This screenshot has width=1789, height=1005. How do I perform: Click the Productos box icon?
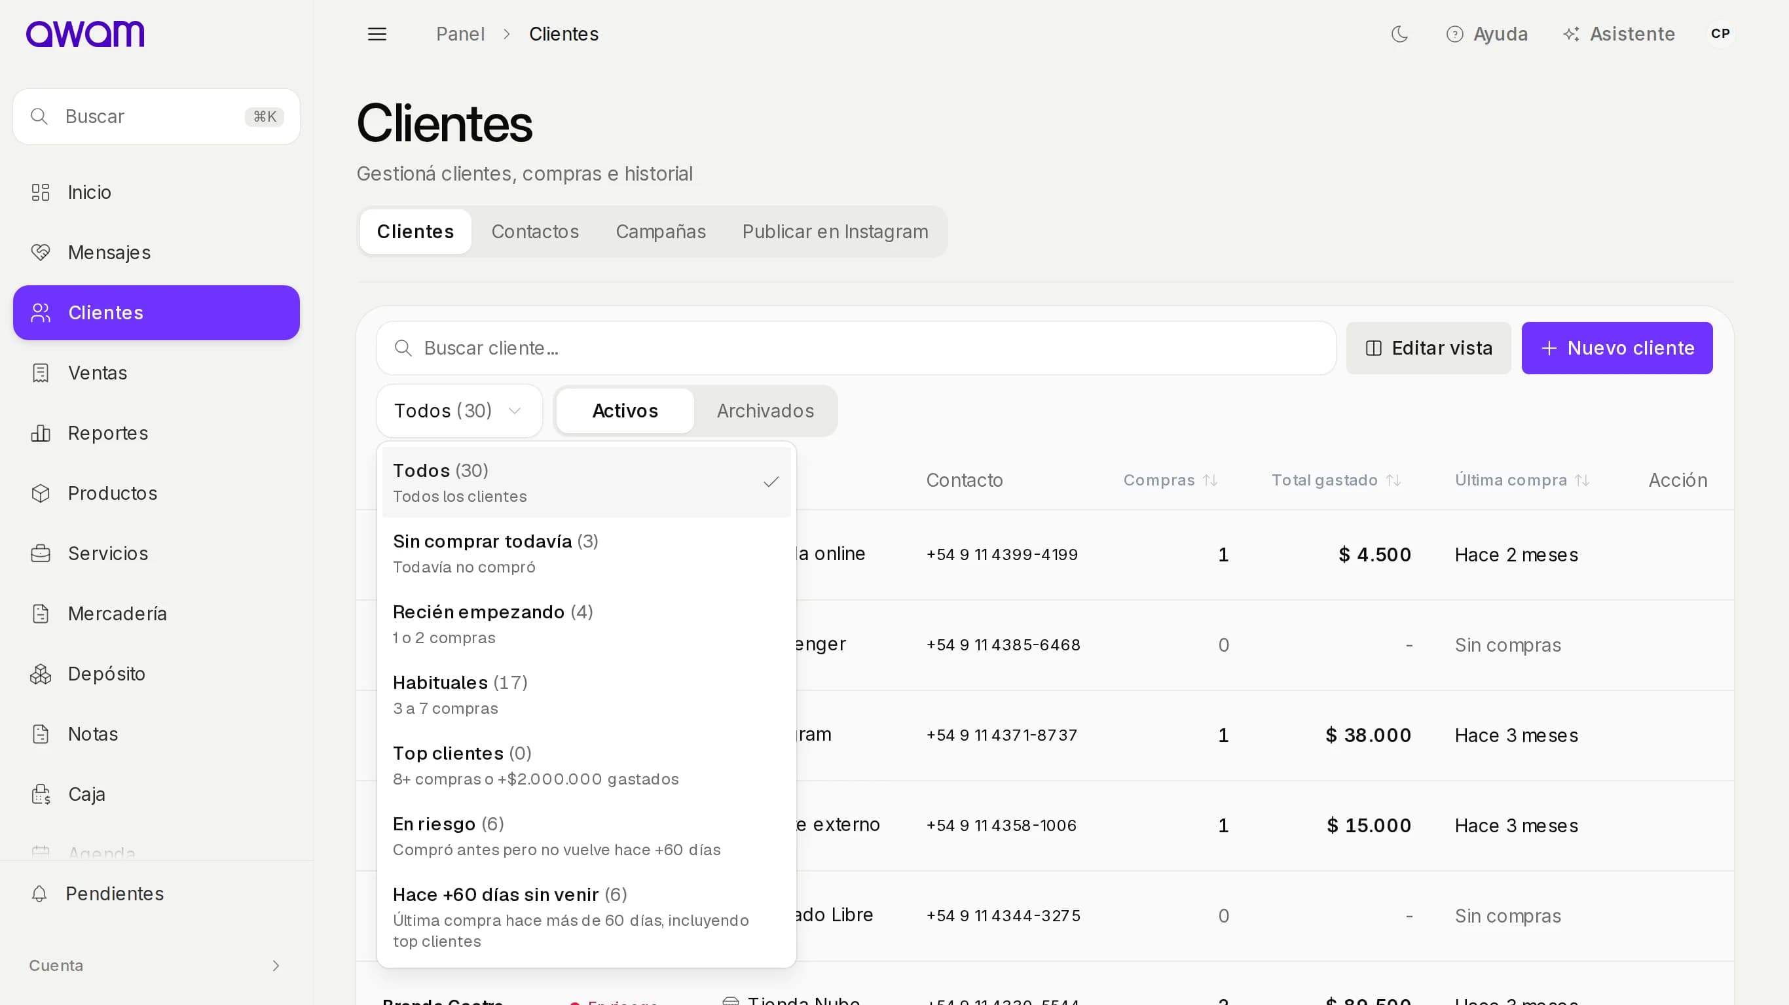[41, 493]
